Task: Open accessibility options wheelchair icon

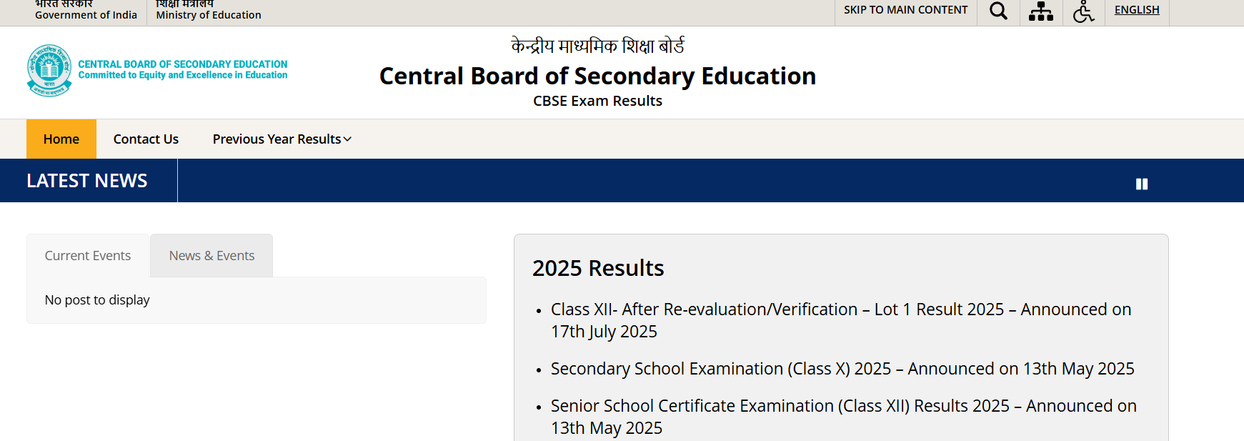Action: pos(1083,11)
